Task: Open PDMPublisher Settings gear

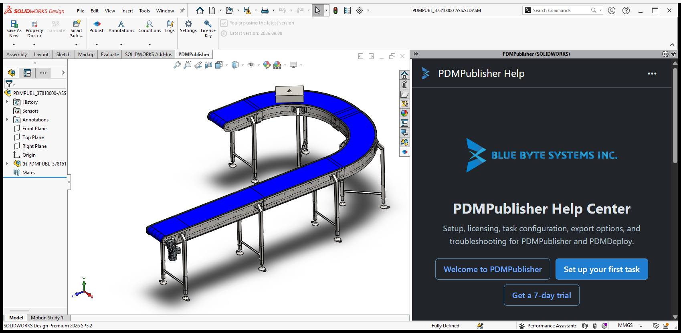Action: click(188, 27)
